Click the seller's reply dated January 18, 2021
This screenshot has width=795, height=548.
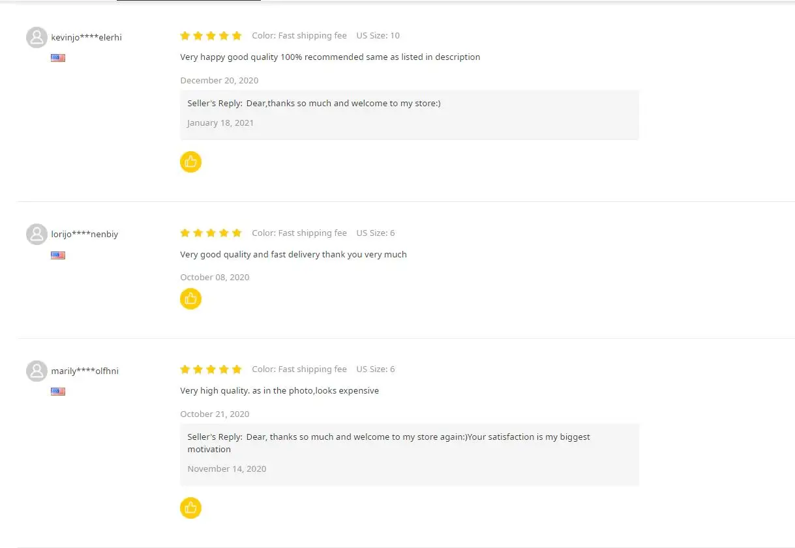[x=343, y=104]
